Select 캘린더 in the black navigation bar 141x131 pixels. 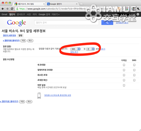tap(12, 15)
